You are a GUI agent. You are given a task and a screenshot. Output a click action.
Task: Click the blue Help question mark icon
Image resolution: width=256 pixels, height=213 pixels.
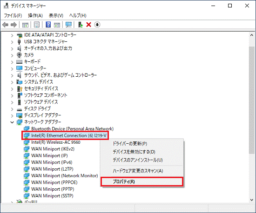pos(48,25)
